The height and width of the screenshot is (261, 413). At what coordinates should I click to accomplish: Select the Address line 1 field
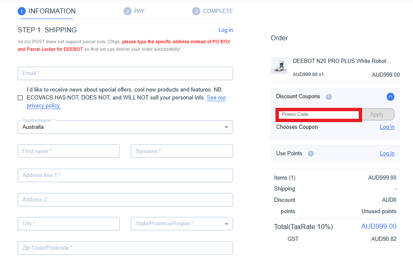[x=125, y=175]
